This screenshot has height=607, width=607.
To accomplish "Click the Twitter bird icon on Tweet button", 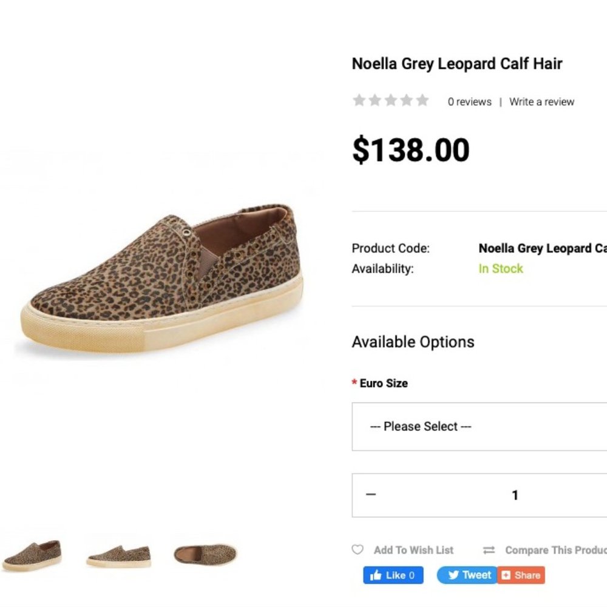I will pos(453,574).
